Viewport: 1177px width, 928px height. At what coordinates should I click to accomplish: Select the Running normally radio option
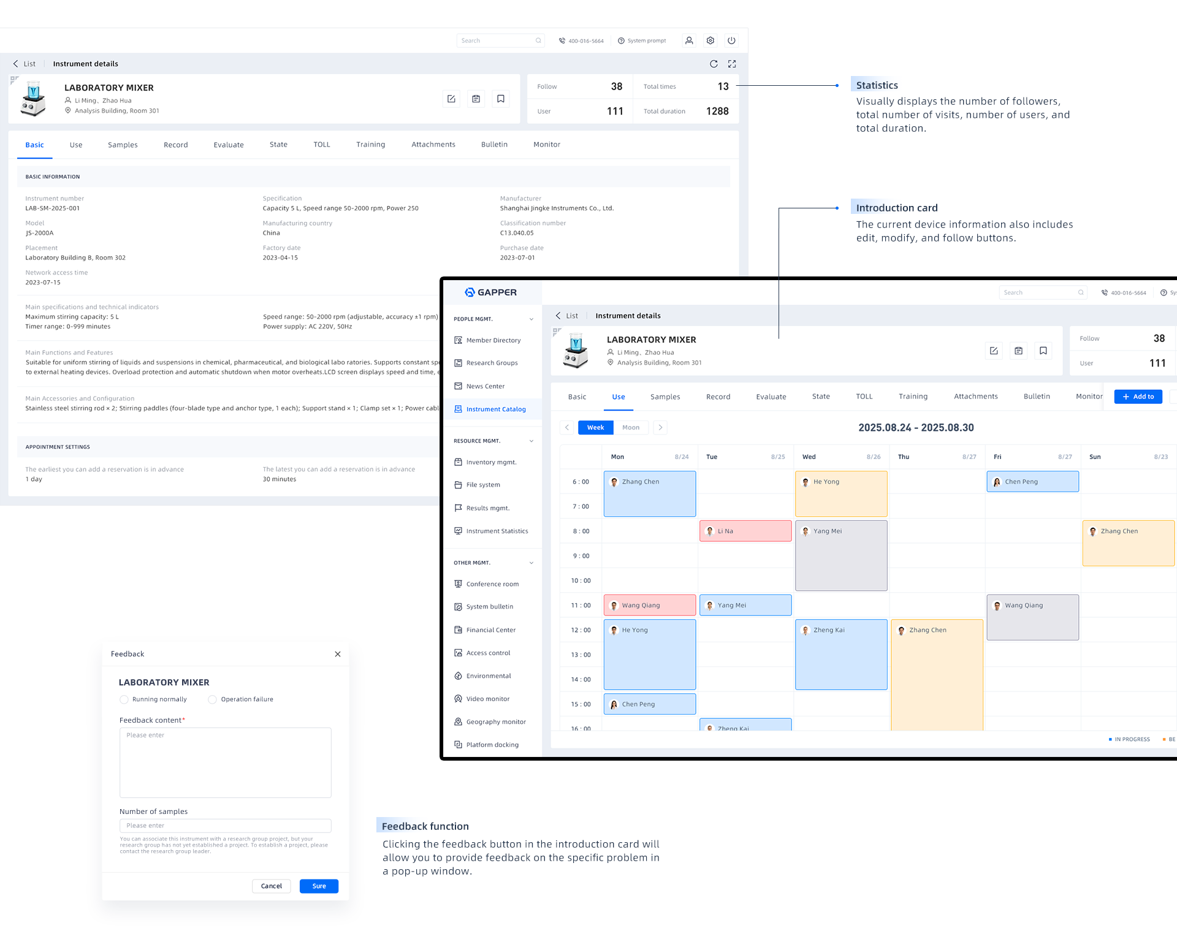point(124,699)
